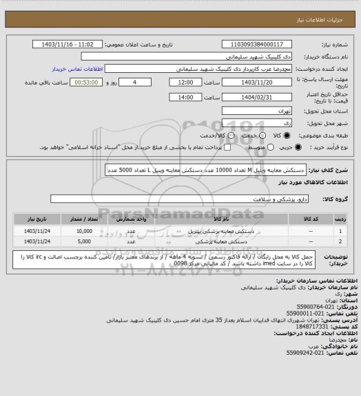
Task: Click the remaining days field showing 4
Action: click(x=135, y=82)
